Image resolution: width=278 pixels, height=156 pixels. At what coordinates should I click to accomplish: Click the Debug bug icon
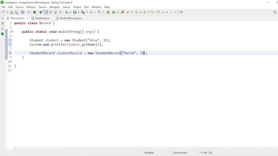point(66,12)
